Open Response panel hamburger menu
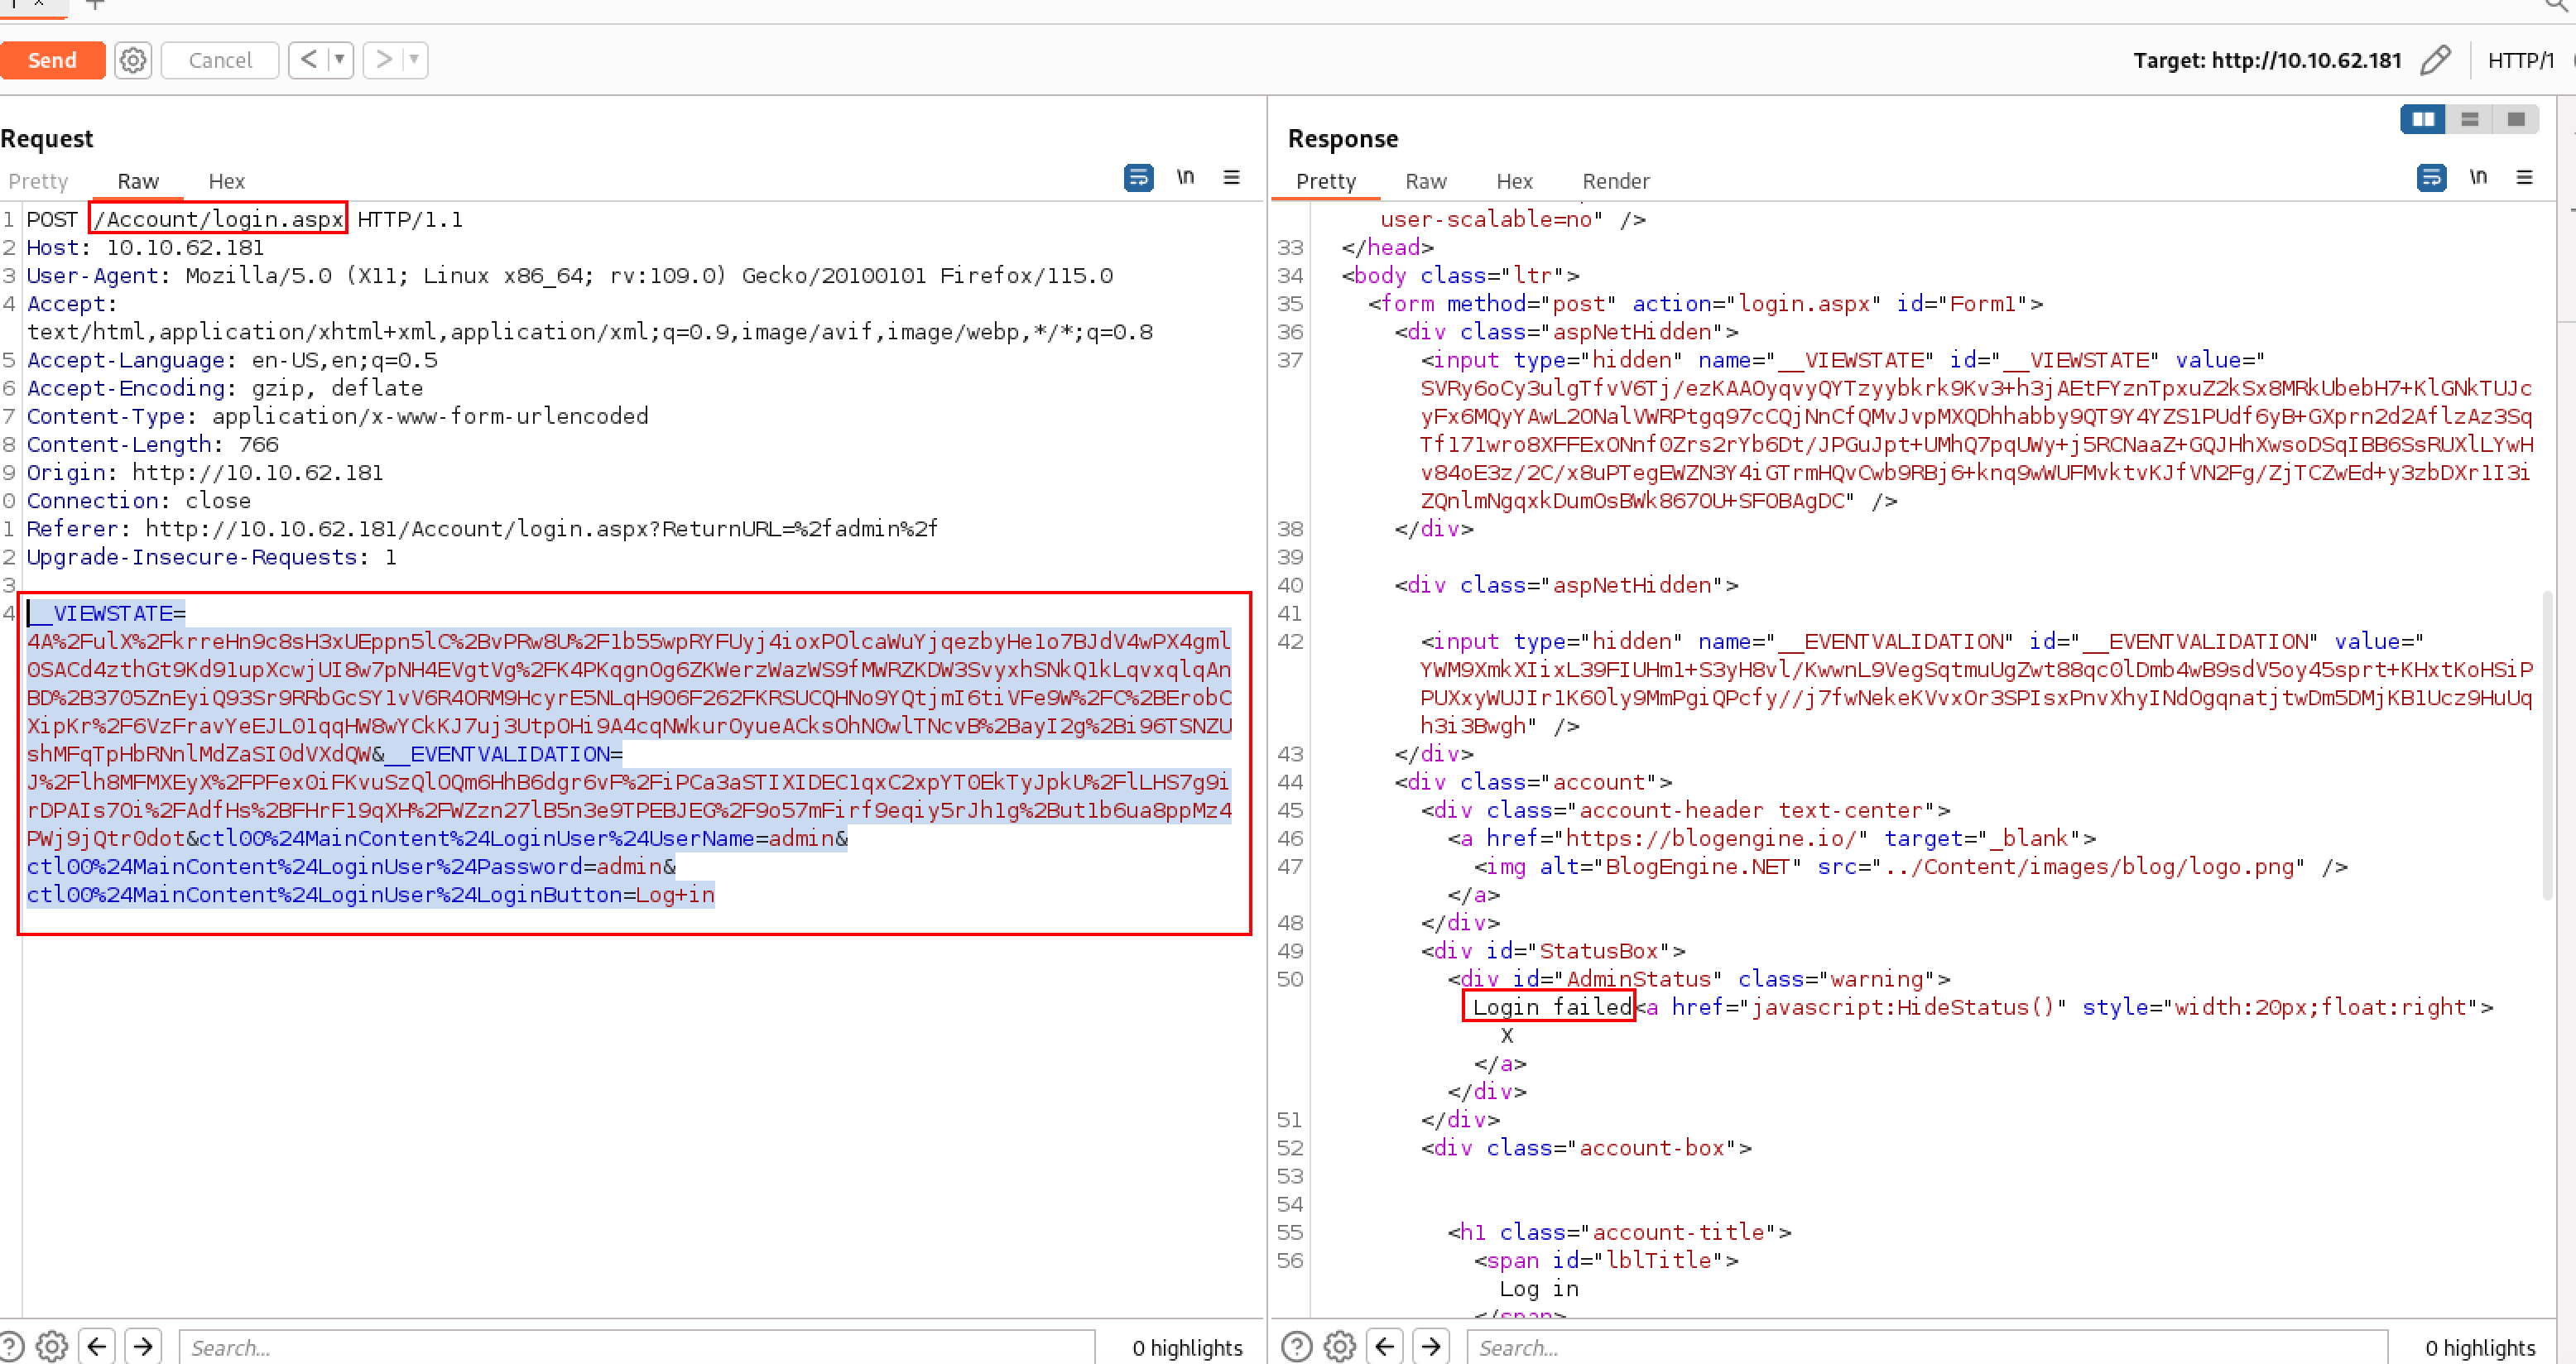This screenshot has height=1364, width=2576. (x=2524, y=178)
